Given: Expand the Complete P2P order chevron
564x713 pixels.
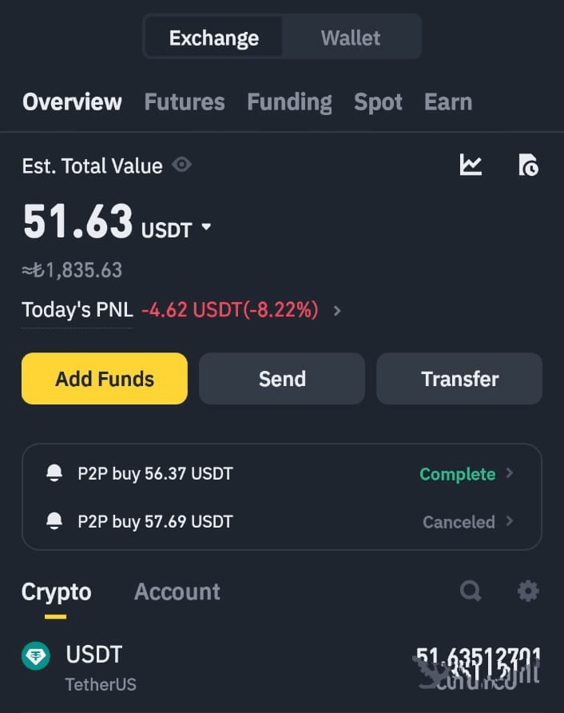Looking at the screenshot, I should coord(510,473).
